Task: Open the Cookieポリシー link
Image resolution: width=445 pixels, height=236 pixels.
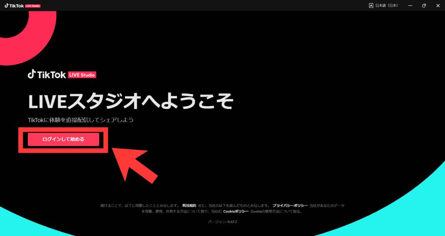Action: pyautogui.click(x=236, y=212)
